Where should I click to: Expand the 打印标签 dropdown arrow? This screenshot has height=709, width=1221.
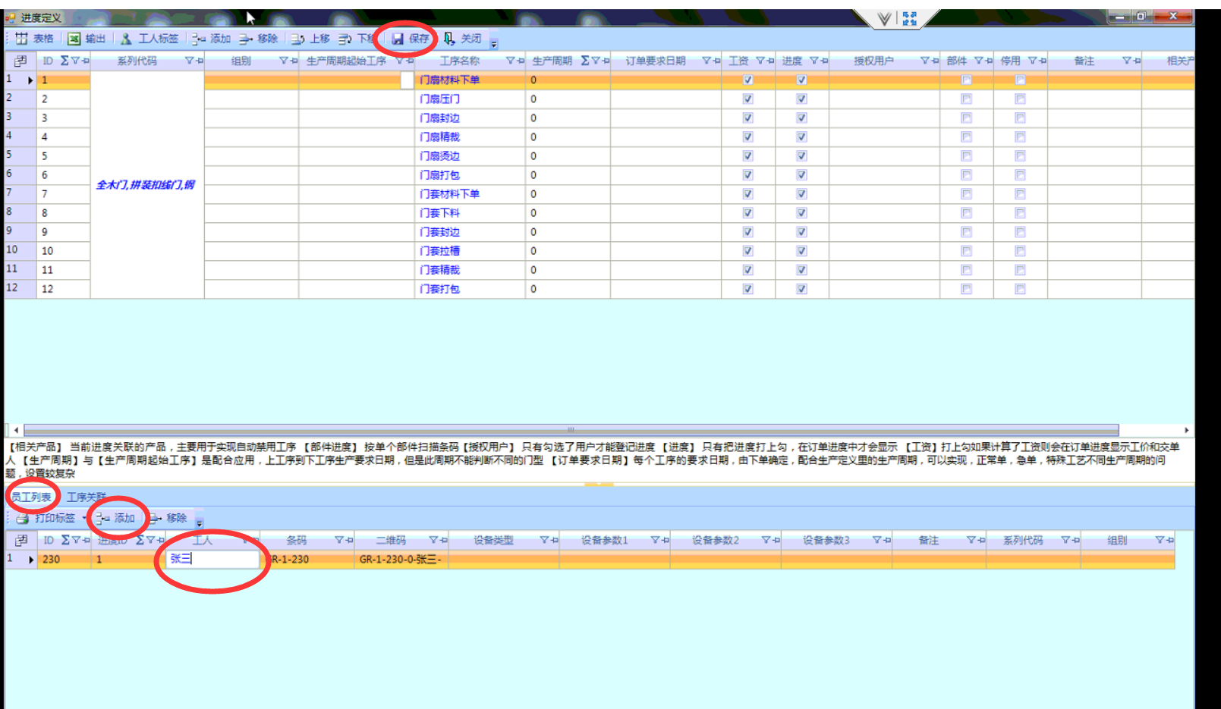point(83,519)
